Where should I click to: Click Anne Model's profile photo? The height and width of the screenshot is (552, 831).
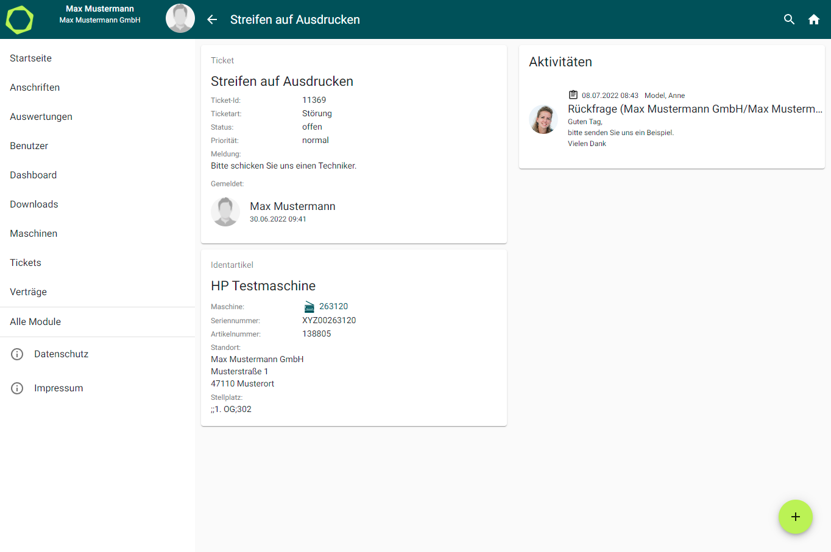(x=543, y=119)
